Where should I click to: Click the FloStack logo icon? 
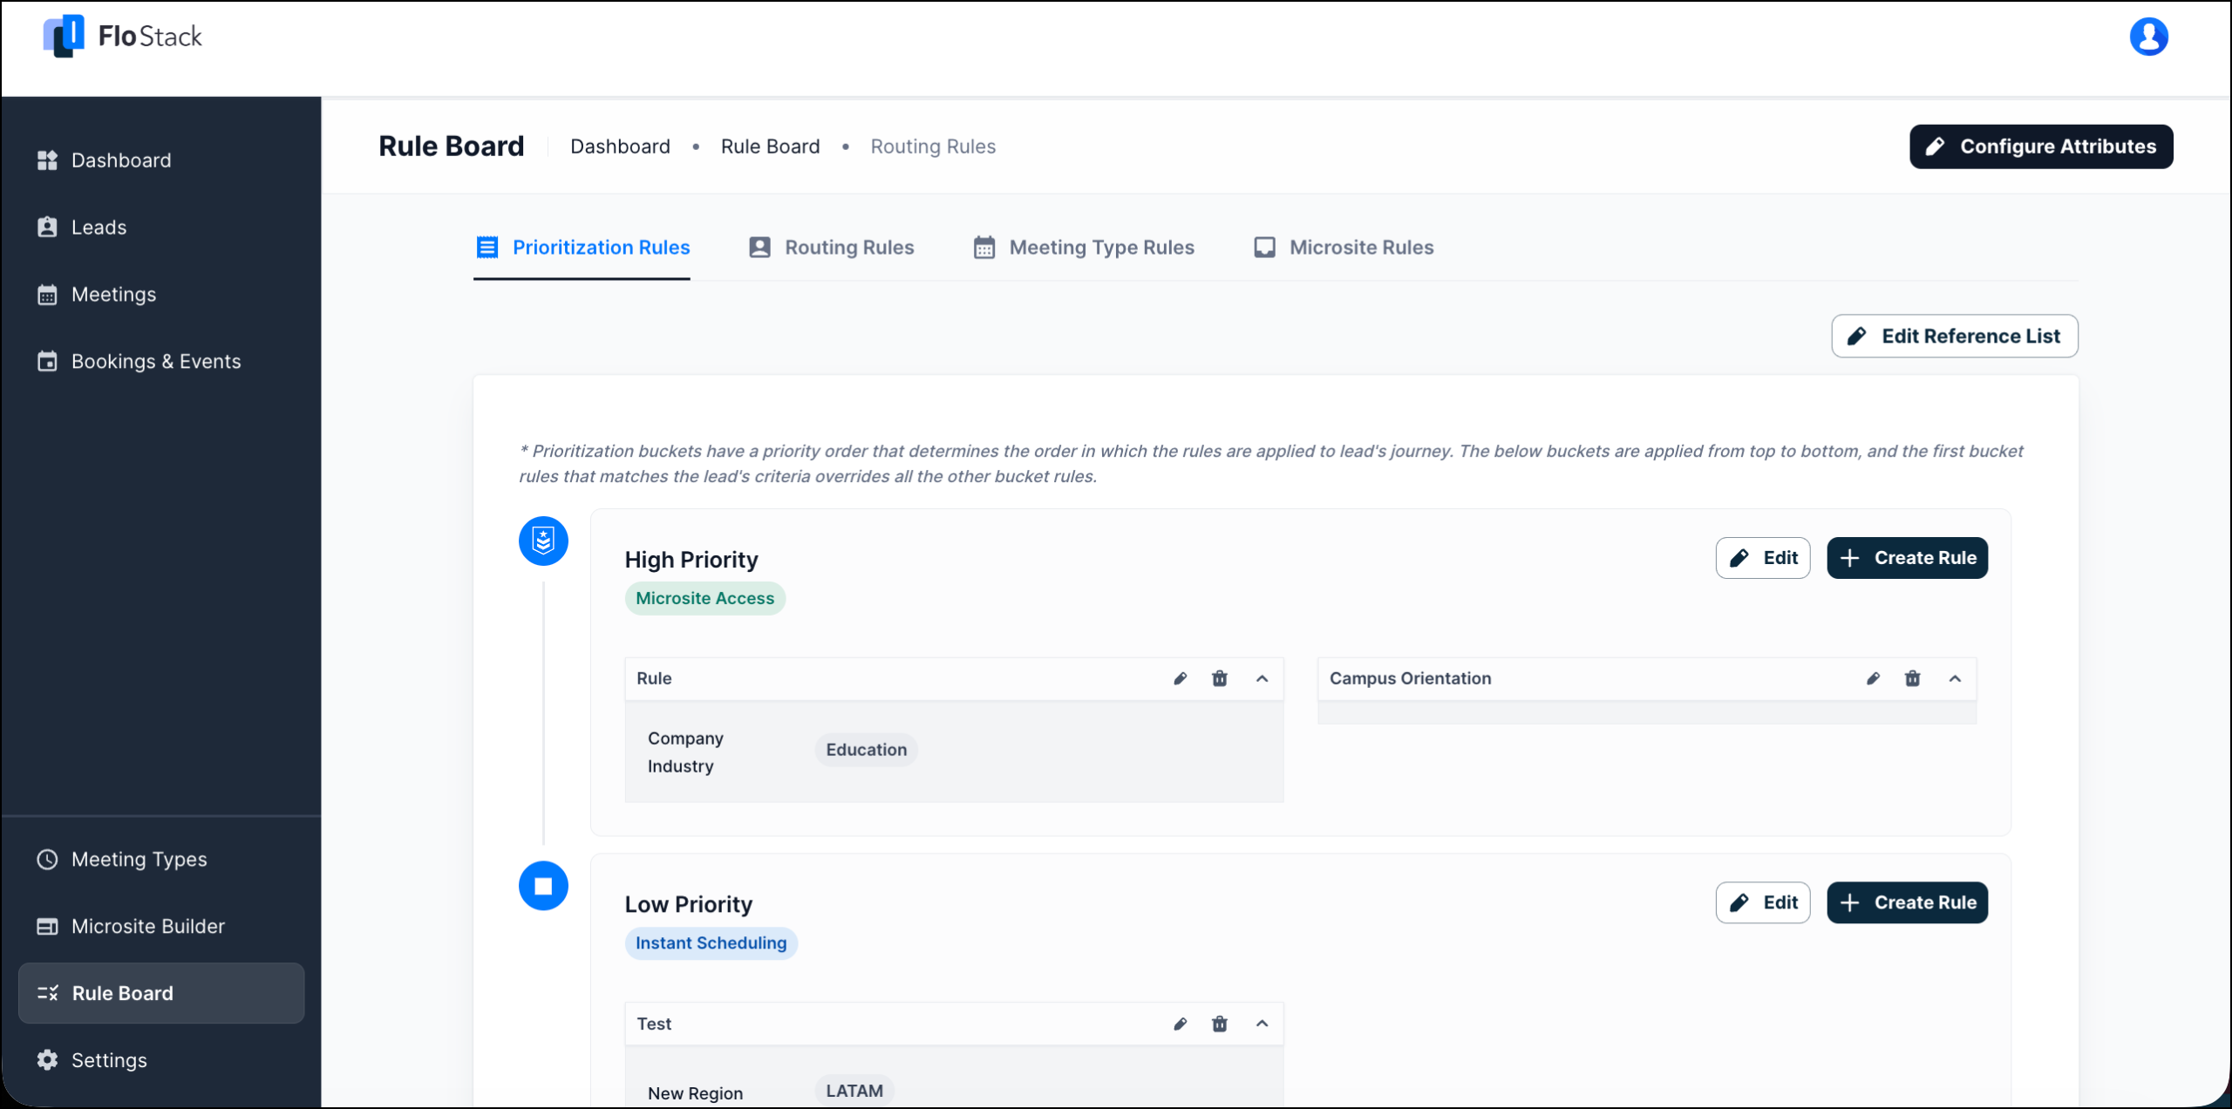(64, 36)
